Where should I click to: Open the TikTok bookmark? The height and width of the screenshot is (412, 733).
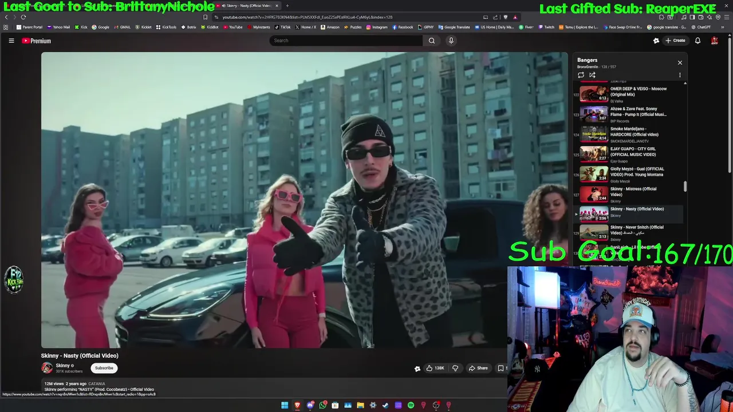282,27
